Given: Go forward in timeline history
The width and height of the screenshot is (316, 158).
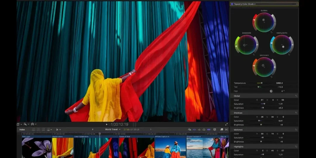Looking at the screenshot, I should point(151,129).
